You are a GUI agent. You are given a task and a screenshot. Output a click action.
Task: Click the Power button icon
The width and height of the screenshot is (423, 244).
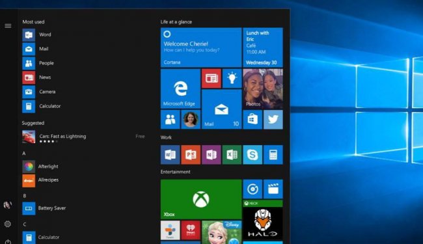tap(8, 241)
